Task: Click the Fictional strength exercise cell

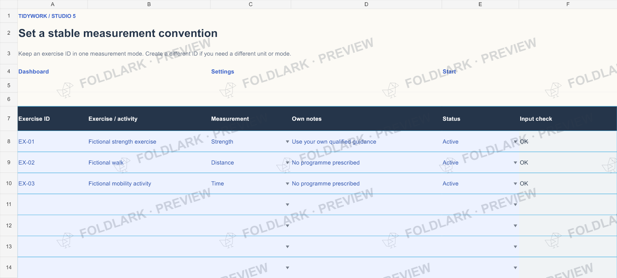Action: tap(149, 142)
